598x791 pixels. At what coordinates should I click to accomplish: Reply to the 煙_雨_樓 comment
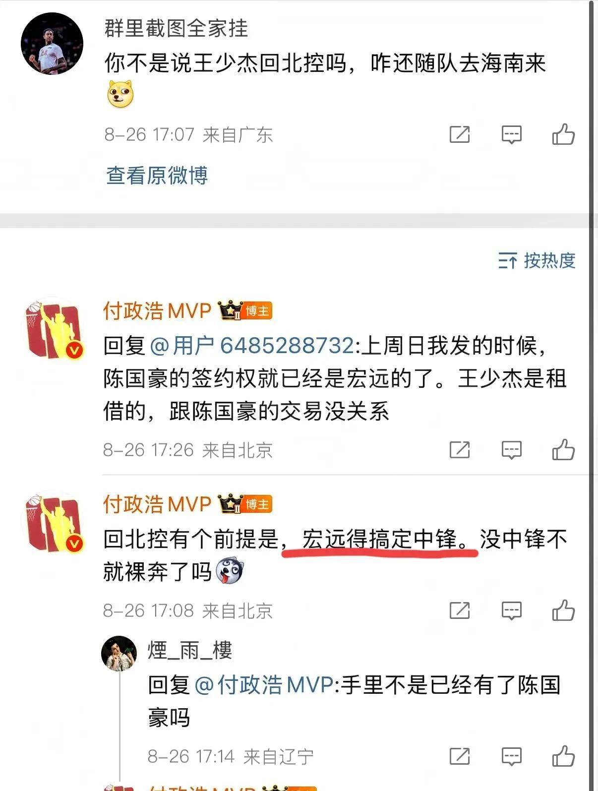[x=511, y=756]
